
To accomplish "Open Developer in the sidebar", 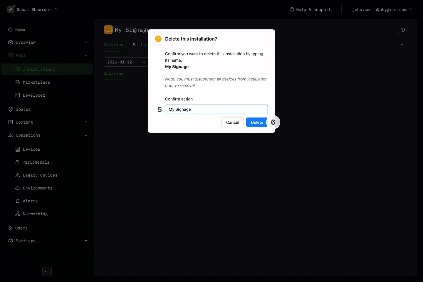I will click(x=47, y=95).
